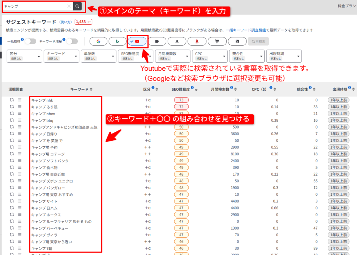357x255 pixels.
Task: Sort by the 月間検索数 column header
Action: [222, 90]
